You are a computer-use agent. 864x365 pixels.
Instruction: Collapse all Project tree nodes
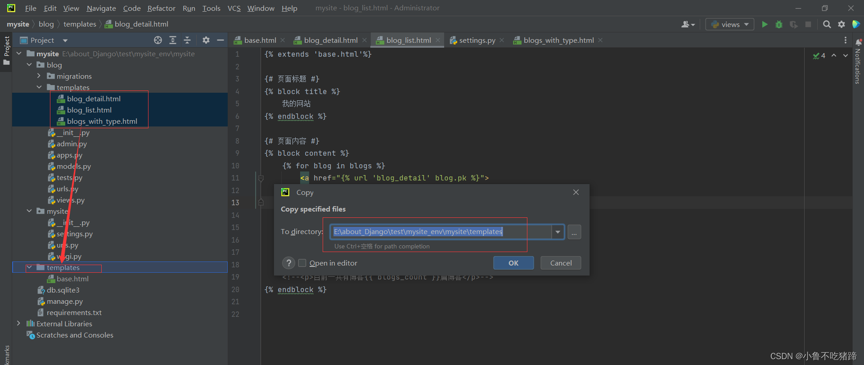(x=187, y=40)
